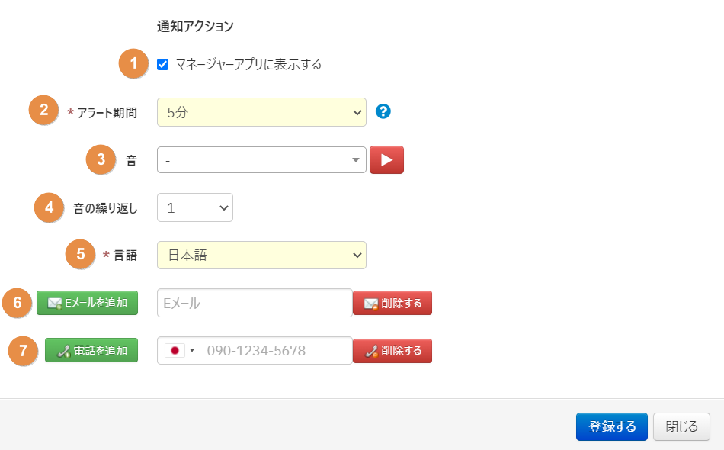The width and height of the screenshot is (724, 450).
Task: Click the orange step 1 badge
Action: (x=133, y=63)
